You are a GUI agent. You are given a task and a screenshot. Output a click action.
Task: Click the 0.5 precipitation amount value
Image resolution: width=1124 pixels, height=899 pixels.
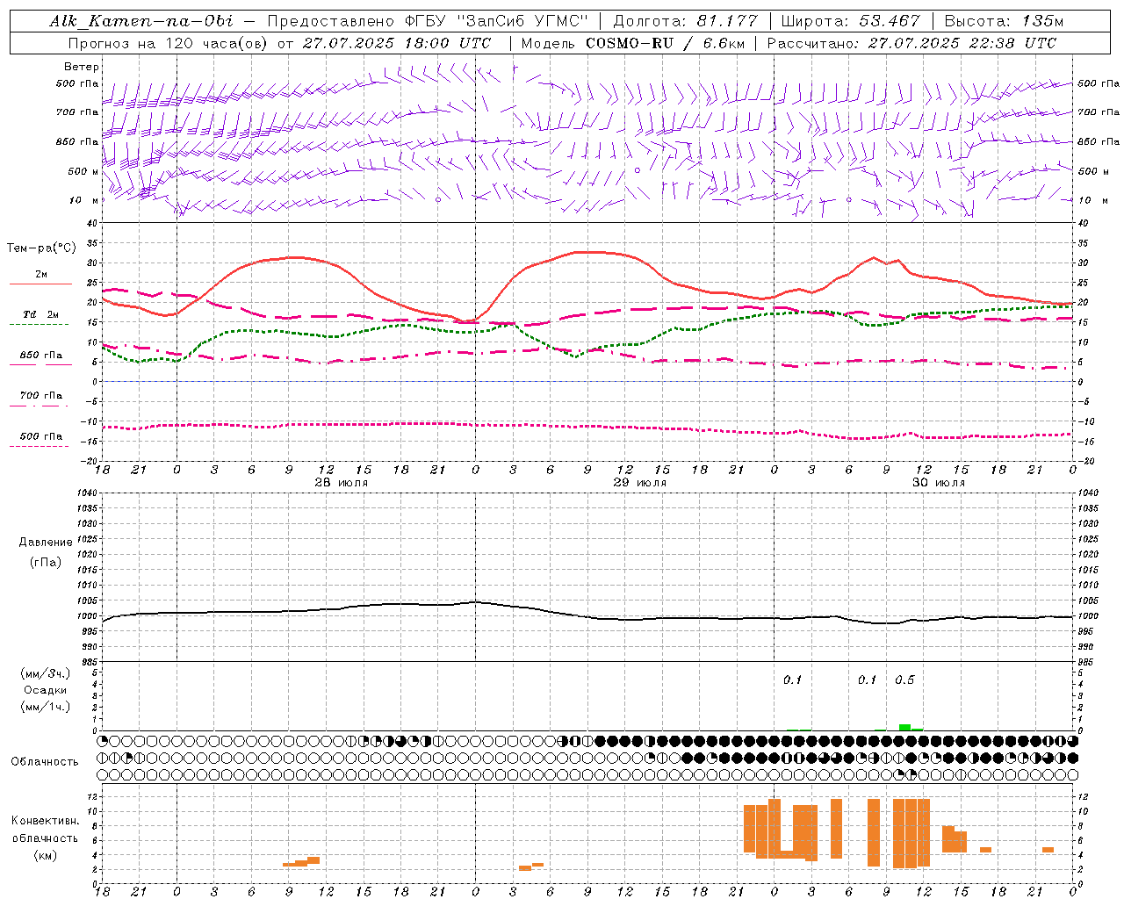(x=904, y=680)
